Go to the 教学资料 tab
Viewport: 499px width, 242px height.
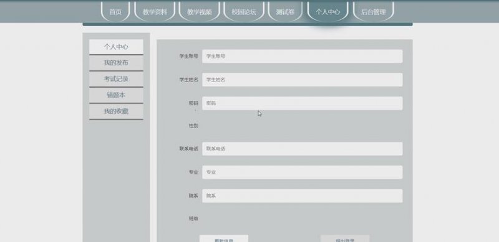click(x=155, y=12)
